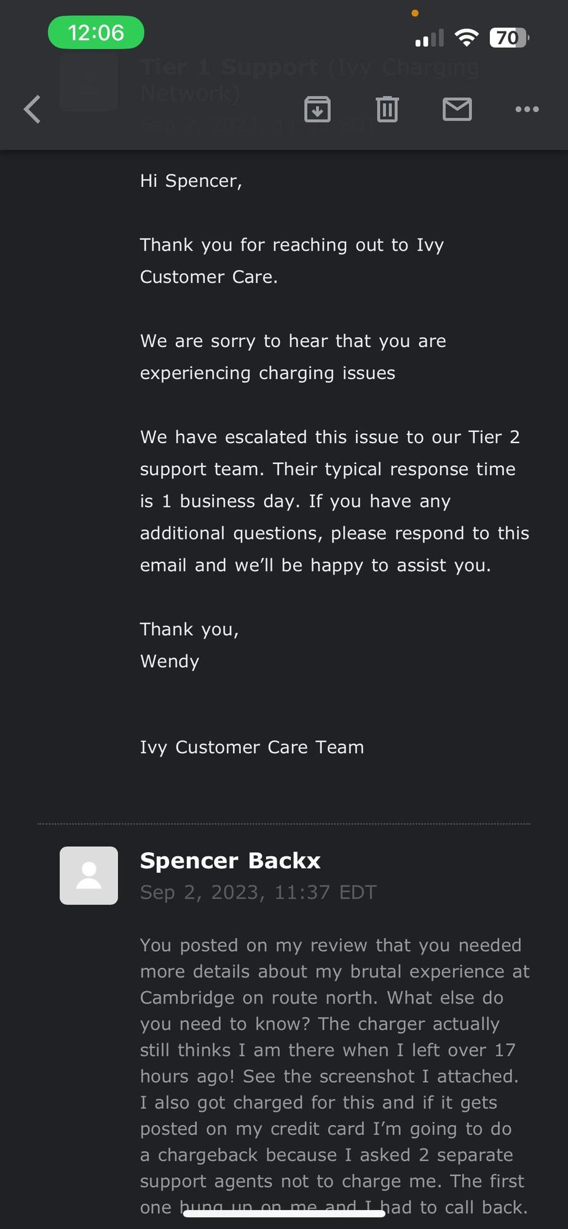Tap the "Ivy Customer Care Team" signature
Viewport: 568px width, 1229px height.
point(251,747)
